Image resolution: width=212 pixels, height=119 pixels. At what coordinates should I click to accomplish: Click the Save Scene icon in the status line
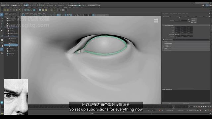click(x=16, y=5)
